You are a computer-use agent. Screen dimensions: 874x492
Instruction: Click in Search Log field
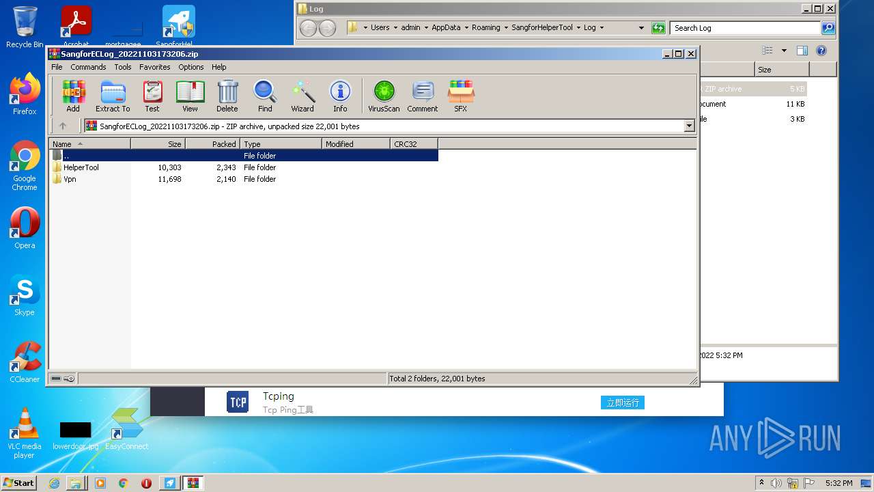tap(746, 28)
